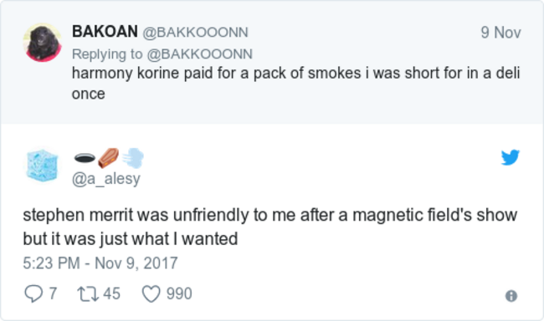
Task: Click the stephen merrit tweet text
Action: pyautogui.click(x=270, y=227)
